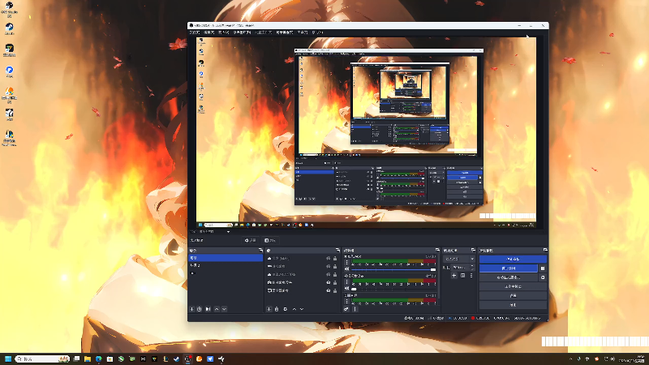Adjust the first channel volume slider
This screenshot has height=365, width=649.
click(393, 269)
